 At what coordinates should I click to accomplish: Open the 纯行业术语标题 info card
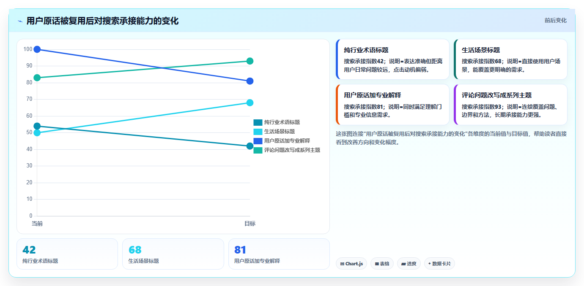392,59
